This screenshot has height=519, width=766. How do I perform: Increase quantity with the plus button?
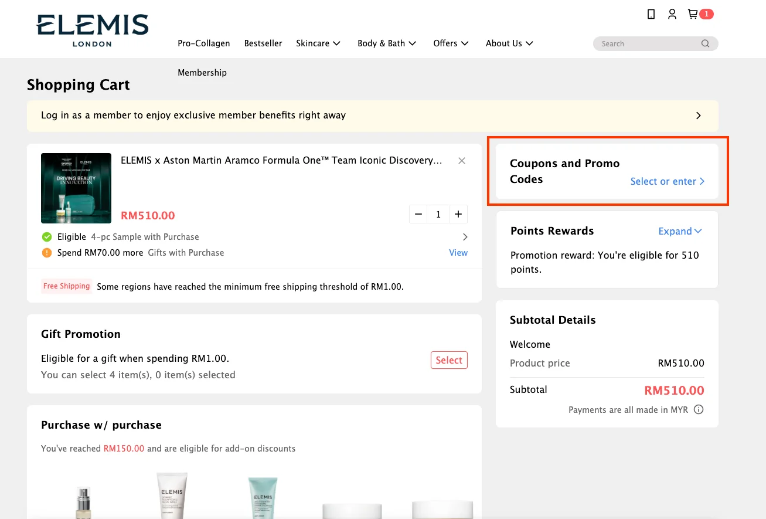[458, 215]
